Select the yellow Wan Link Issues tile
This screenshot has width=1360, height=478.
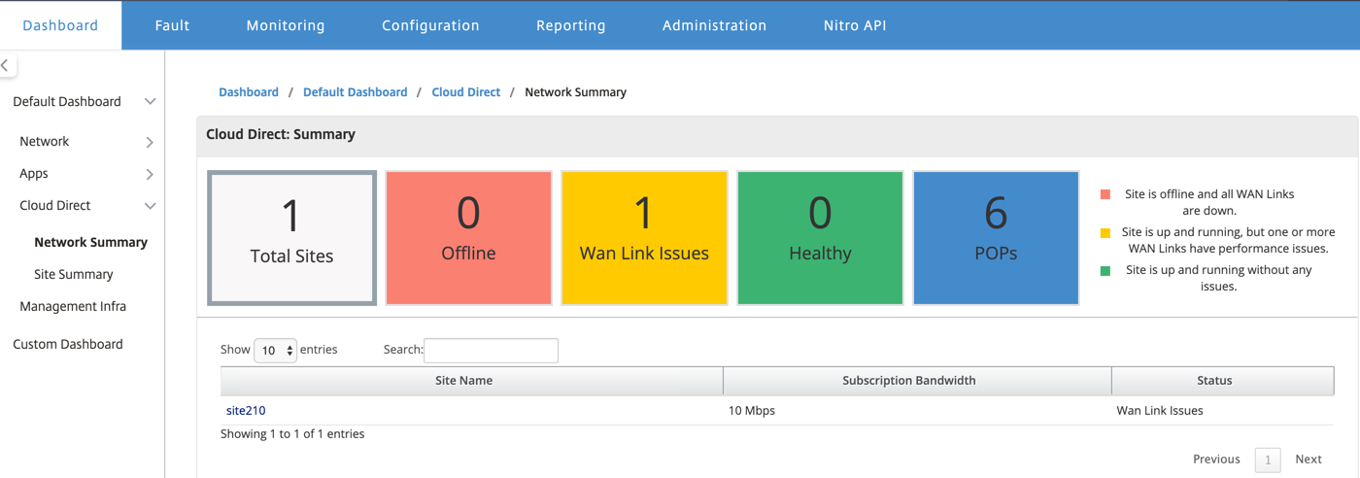coord(644,238)
